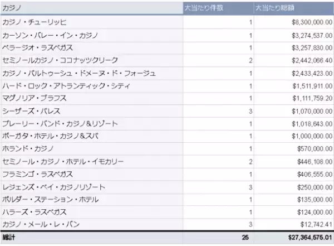The image size is (334, 246).
Task: Click the $446,108.00 amount
Action: coord(315,162)
